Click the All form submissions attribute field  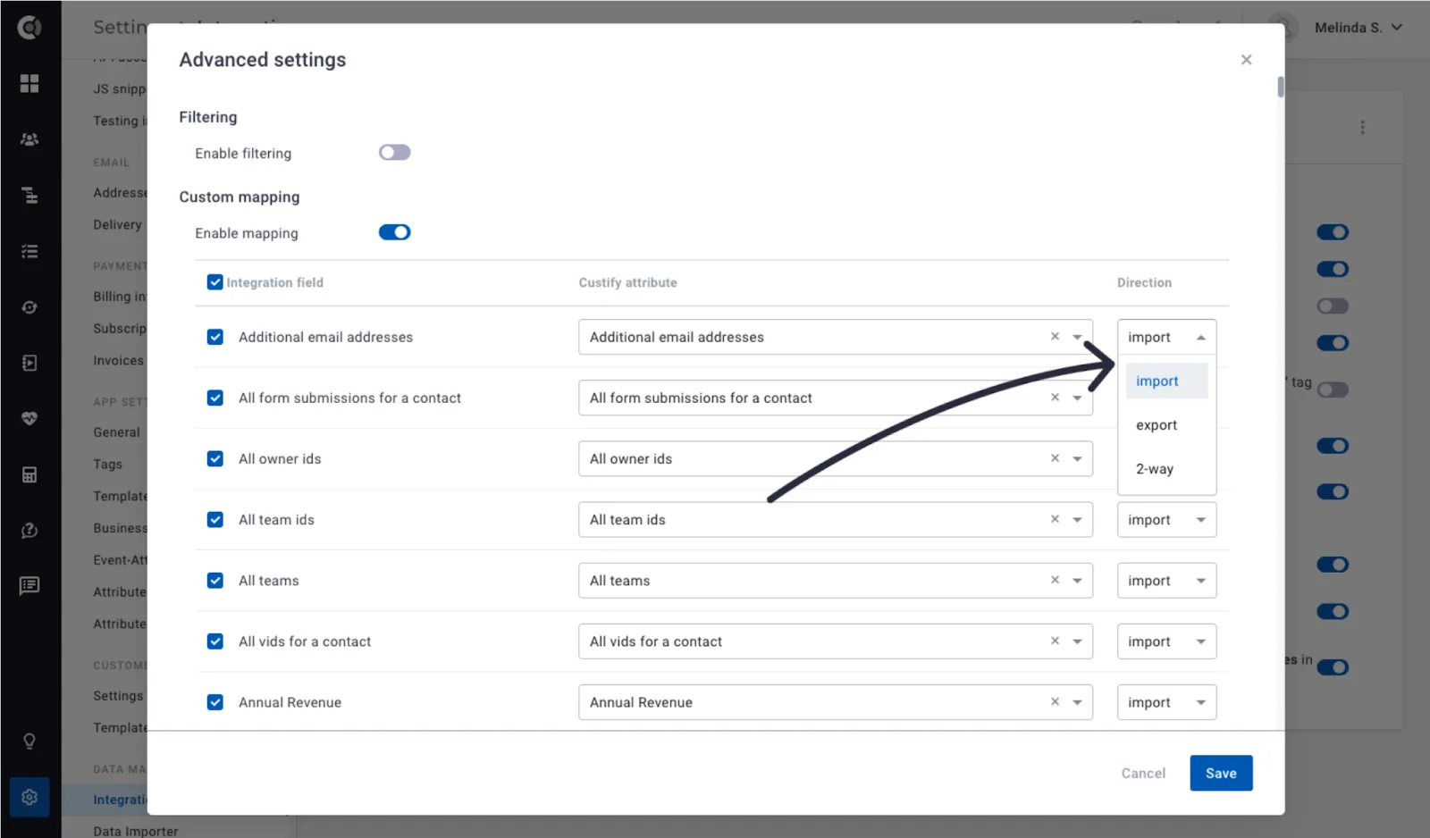pyautogui.click(x=835, y=398)
